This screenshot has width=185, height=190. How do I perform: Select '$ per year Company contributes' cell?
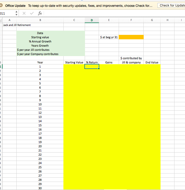[x=40, y=54]
